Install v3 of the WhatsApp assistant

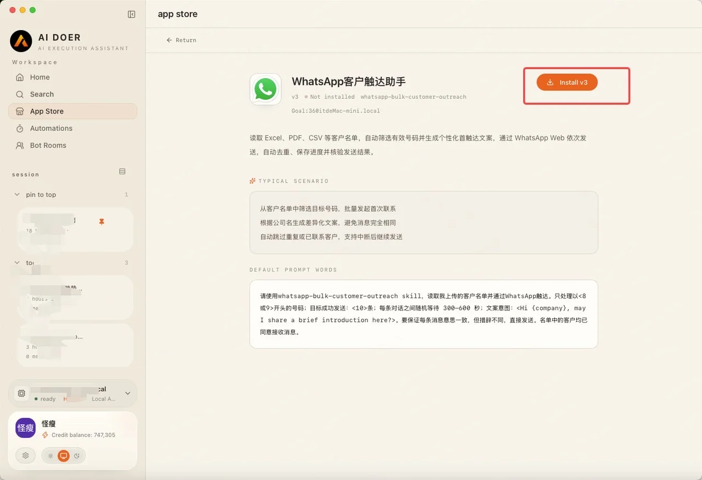[567, 82]
